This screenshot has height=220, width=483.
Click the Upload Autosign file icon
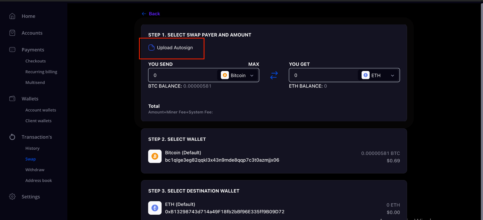pyautogui.click(x=151, y=48)
